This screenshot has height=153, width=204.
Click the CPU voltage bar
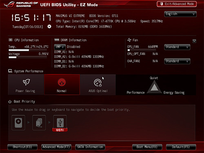[x=28, y=57]
